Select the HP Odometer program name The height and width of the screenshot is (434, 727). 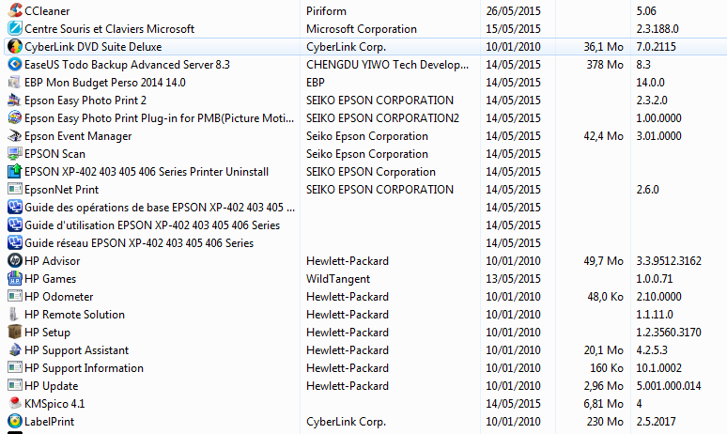click(x=59, y=297)
